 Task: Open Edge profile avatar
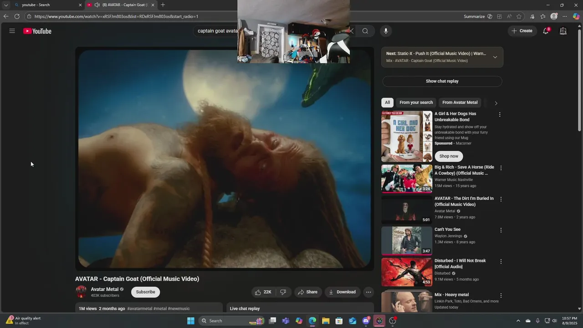pos(554,16)
